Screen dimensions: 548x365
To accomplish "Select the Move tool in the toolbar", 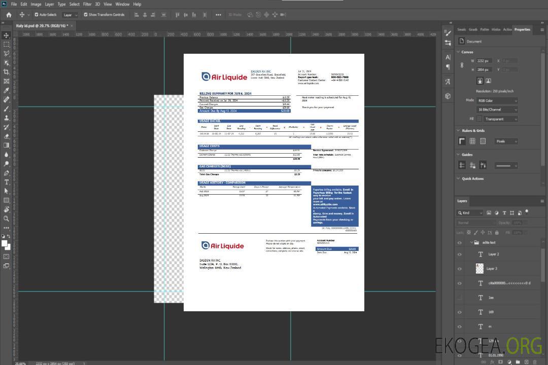I will (6, 35).
